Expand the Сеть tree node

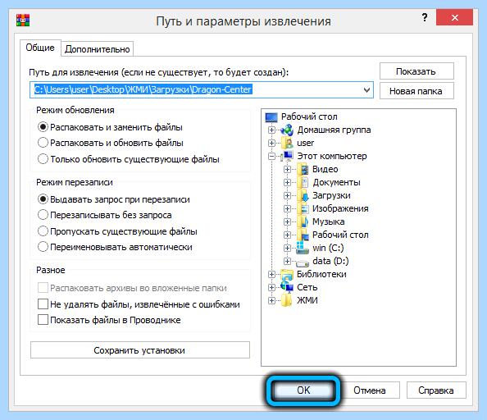point(271,287)
